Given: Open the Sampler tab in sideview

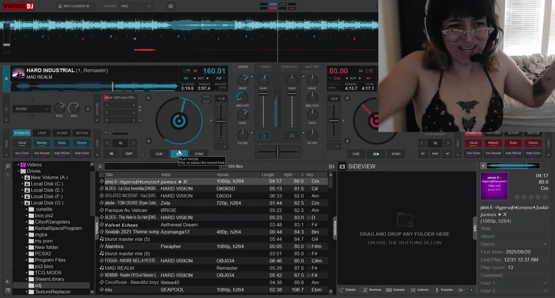Looking at the screenshot, I should click(395, 290).
